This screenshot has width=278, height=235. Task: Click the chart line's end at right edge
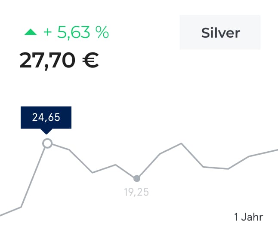[x=276, y=150]
